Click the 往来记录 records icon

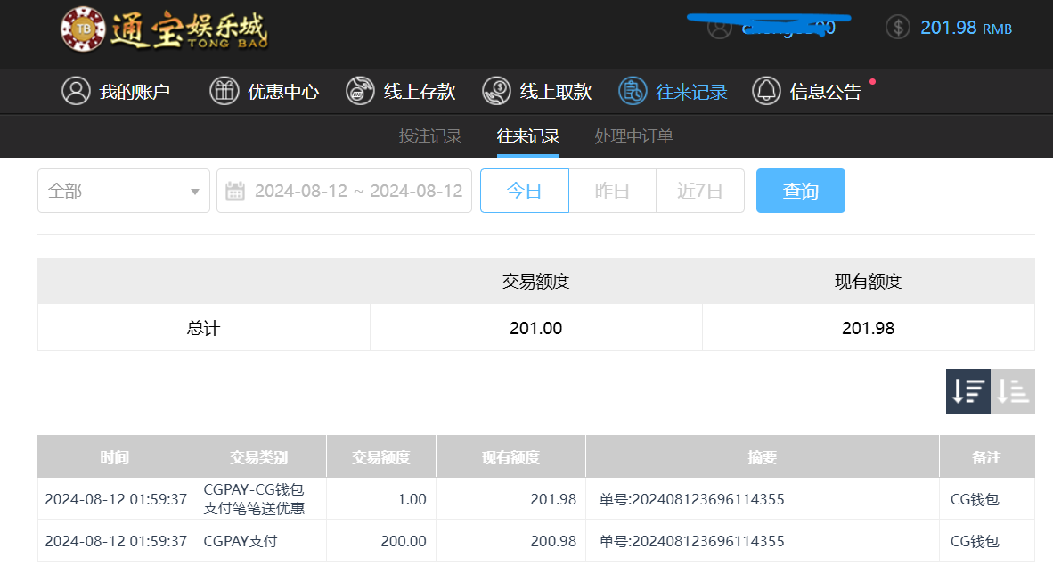(x=633, y=91)
